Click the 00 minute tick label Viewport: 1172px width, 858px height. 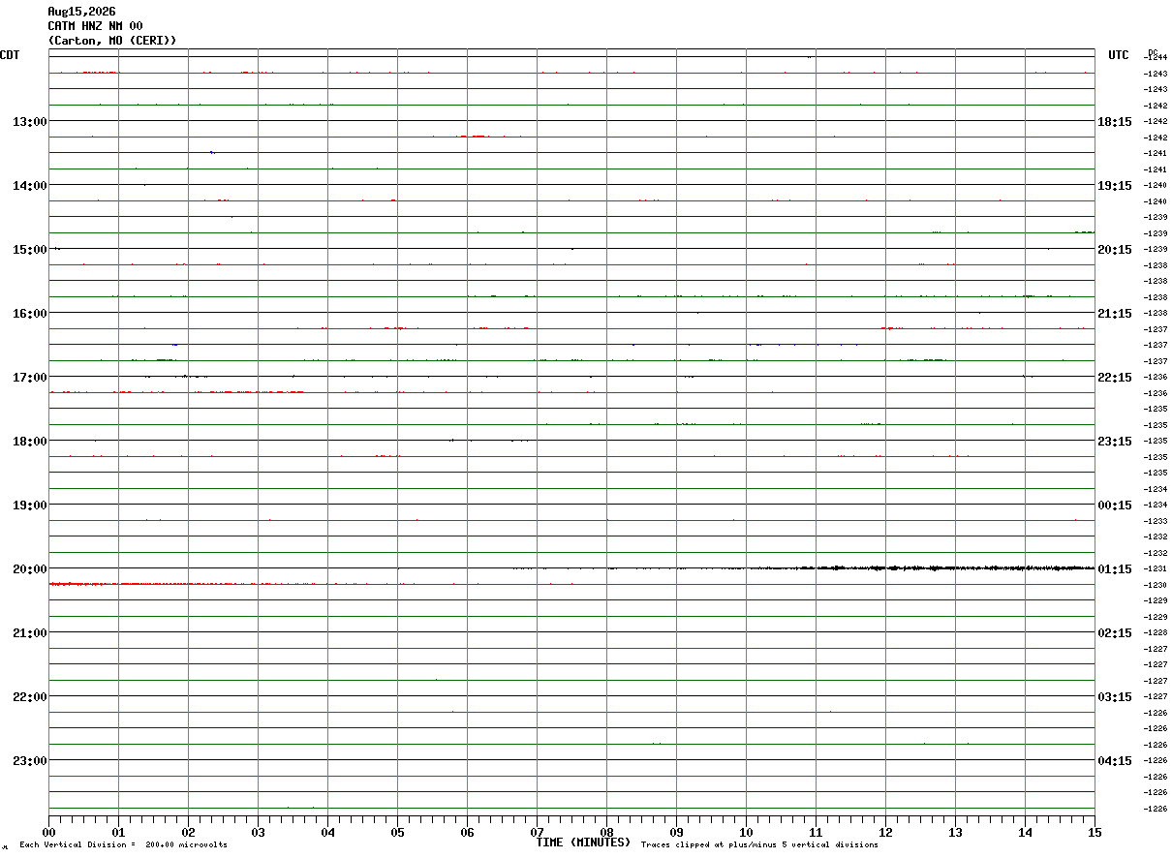[x=49, y=832]
